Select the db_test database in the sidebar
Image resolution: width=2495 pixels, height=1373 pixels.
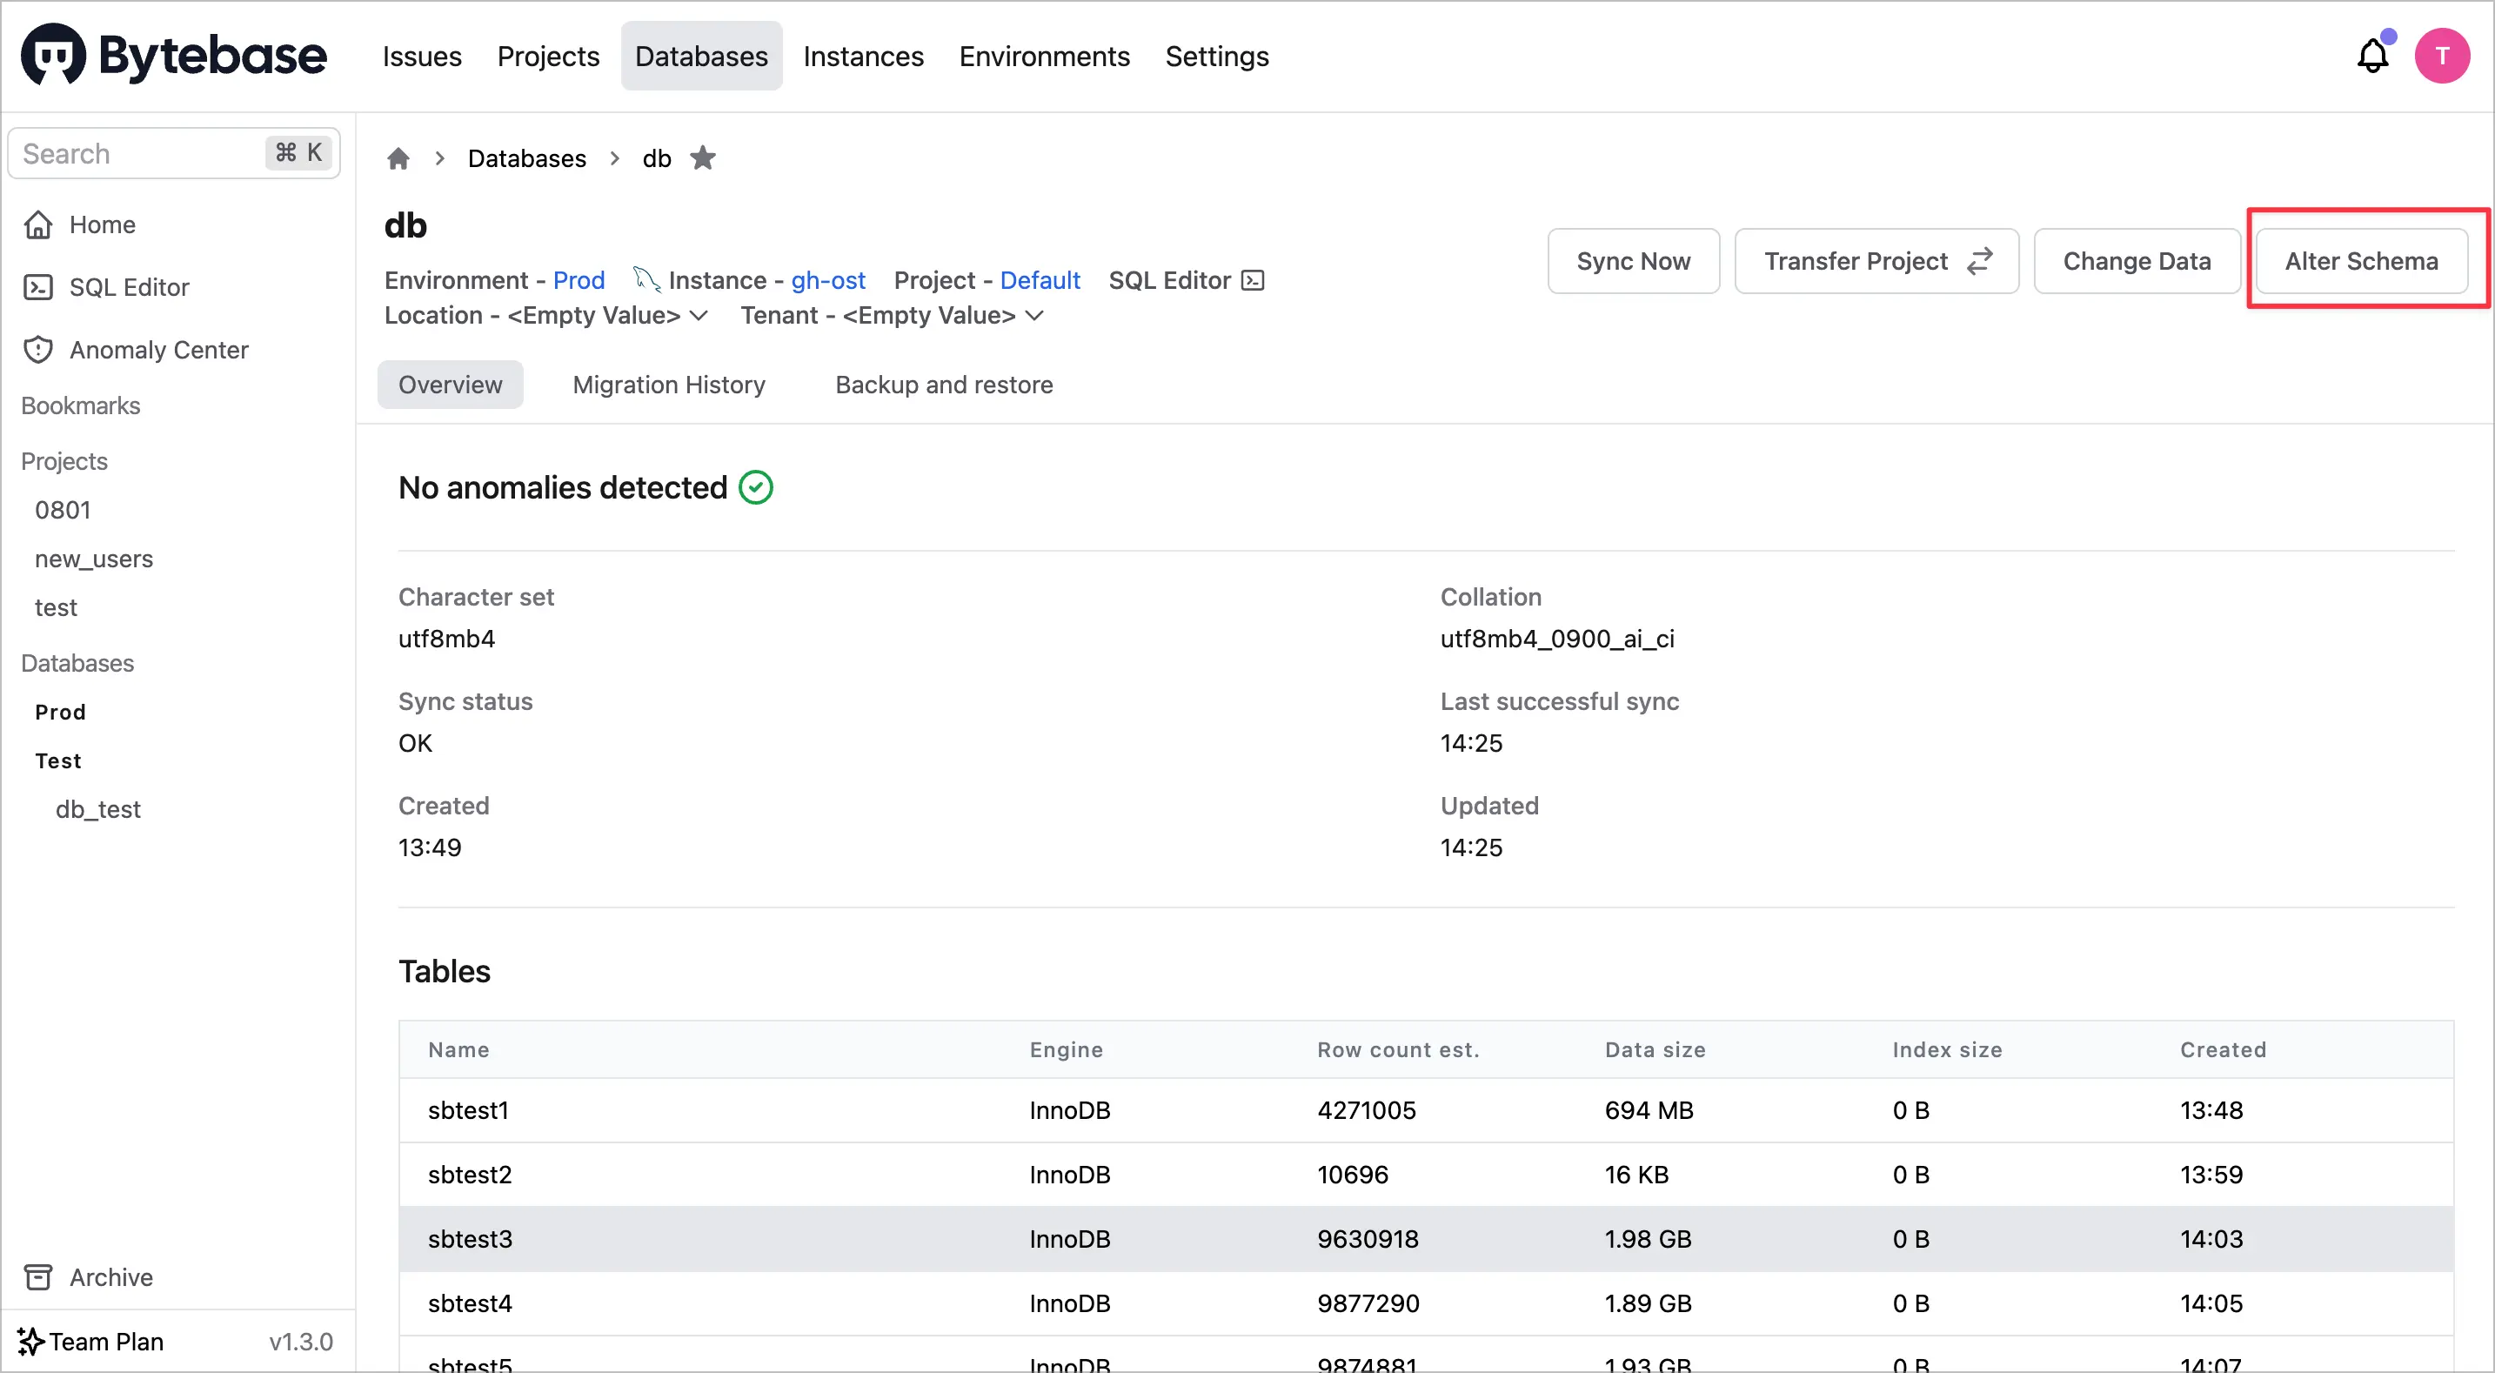tap(97, 809)
